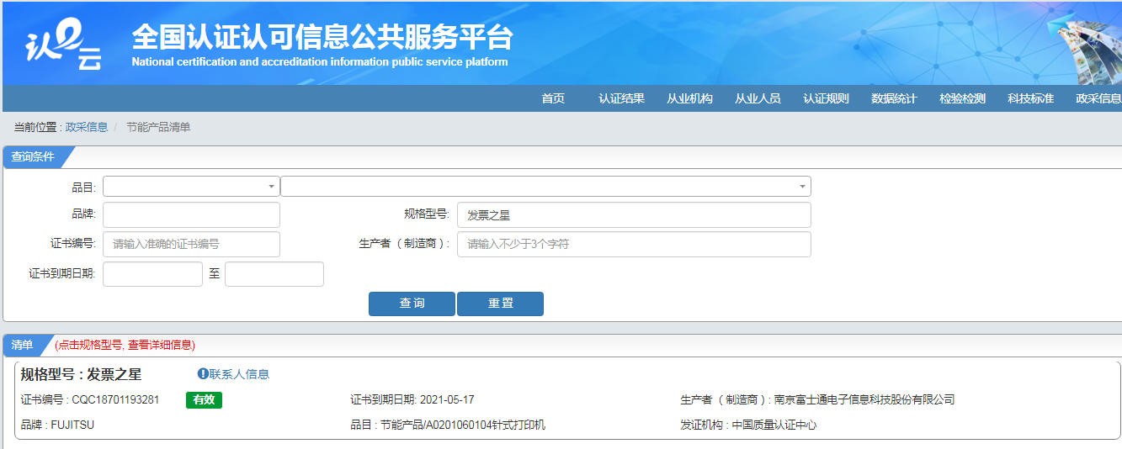Expand the second wide 品目 dropdown
This screenshot has height=449, width=1122.
click(x=545, y=186)
